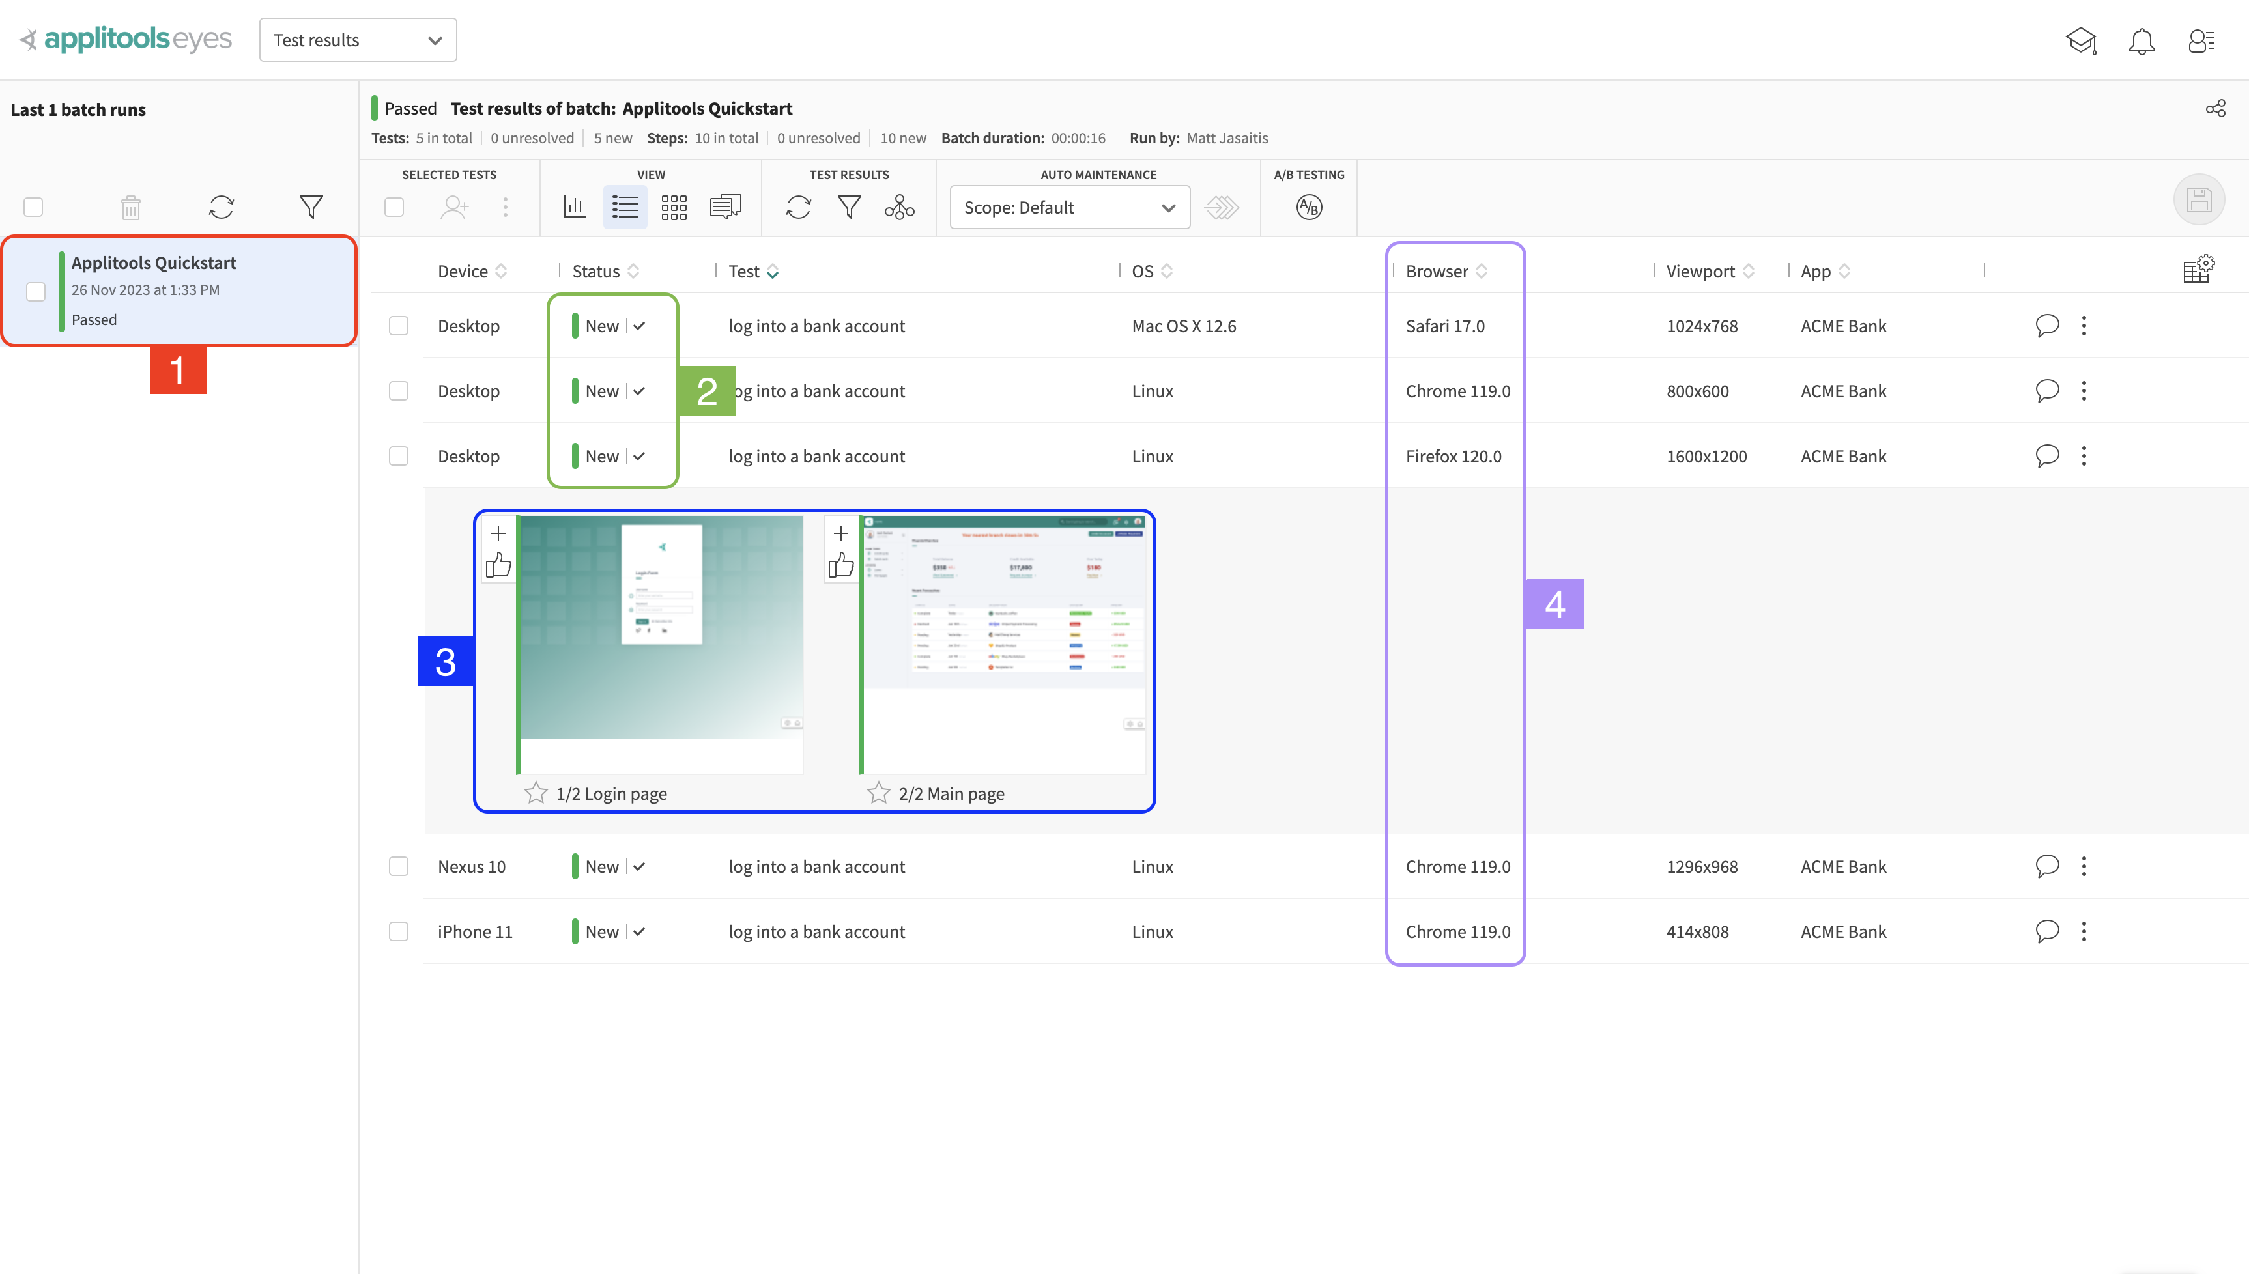Open the notifications bell
The image size is (2249, 1274).
2140,41
